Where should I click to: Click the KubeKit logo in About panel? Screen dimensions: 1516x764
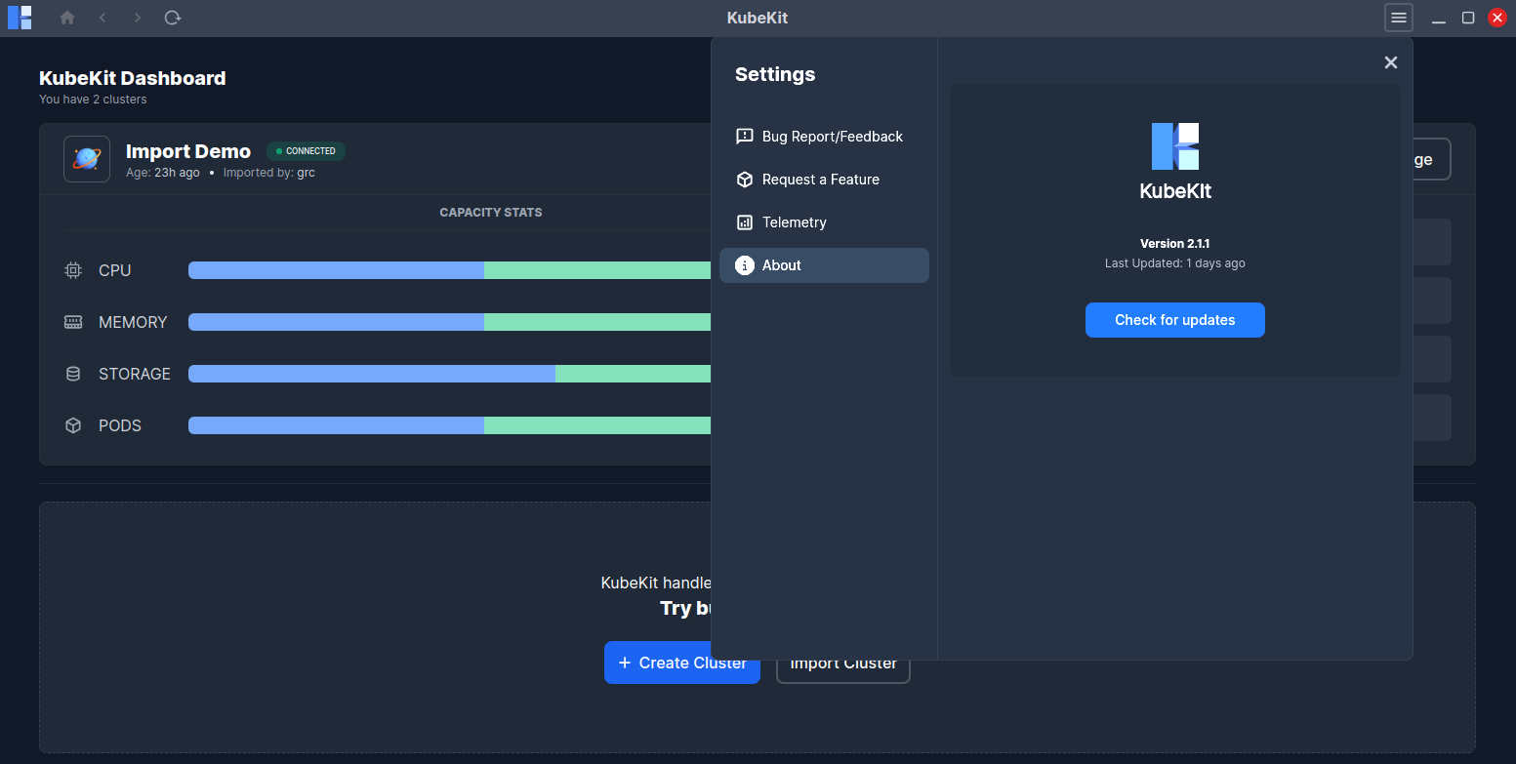pyautogui.click(x=1175, y=146)
